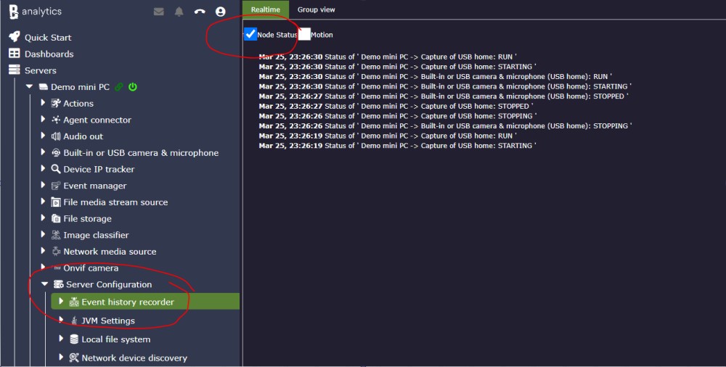Open Dashboards from the sidebar

[49, 54]
